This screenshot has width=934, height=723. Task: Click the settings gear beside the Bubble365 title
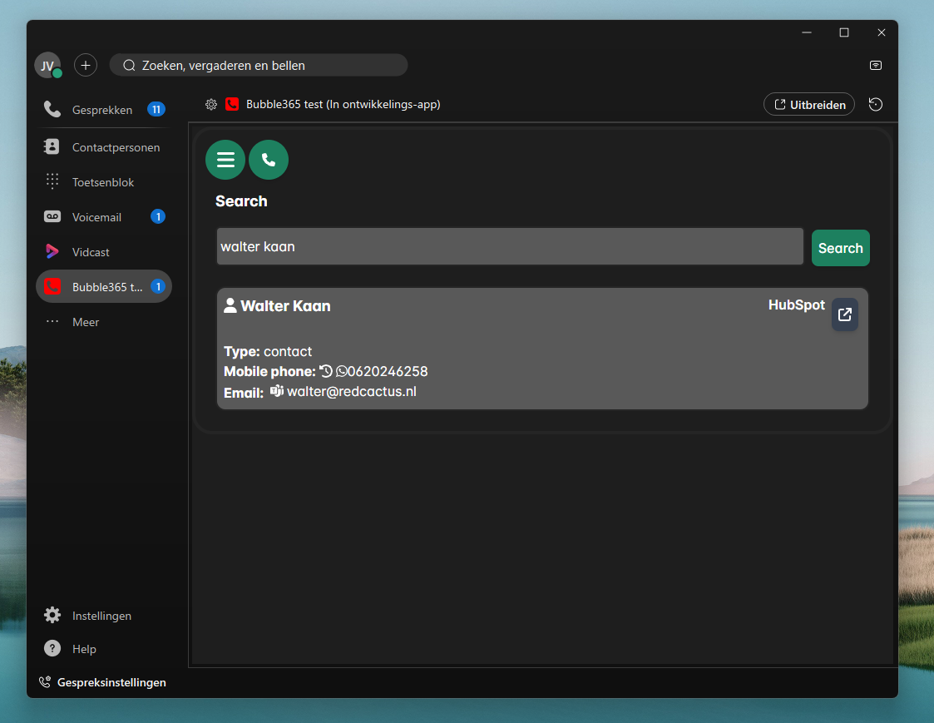211,104
